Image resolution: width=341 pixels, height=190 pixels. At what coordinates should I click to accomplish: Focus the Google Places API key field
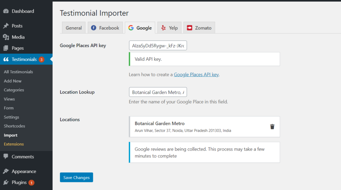pyautogui.click(x=158, y=45)
